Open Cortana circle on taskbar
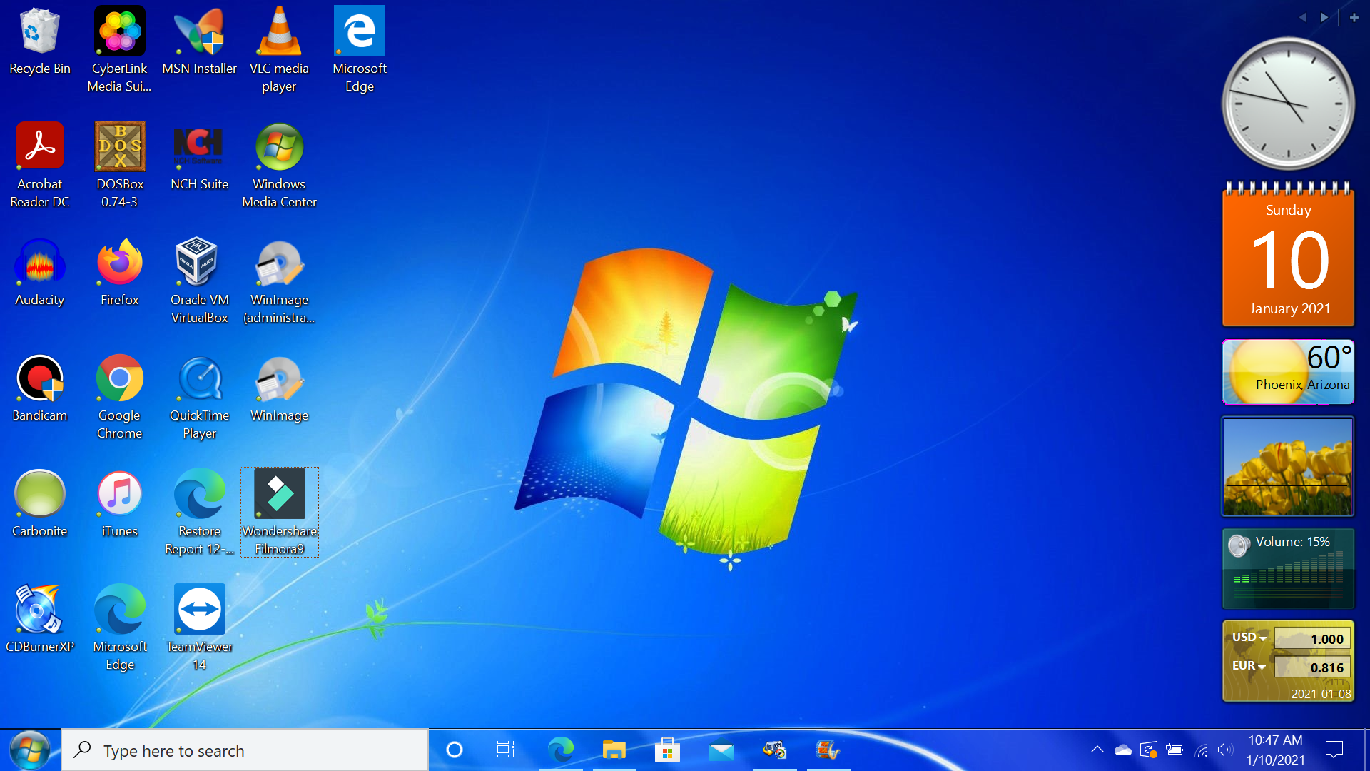1370x771 pixels. (455, 750)
